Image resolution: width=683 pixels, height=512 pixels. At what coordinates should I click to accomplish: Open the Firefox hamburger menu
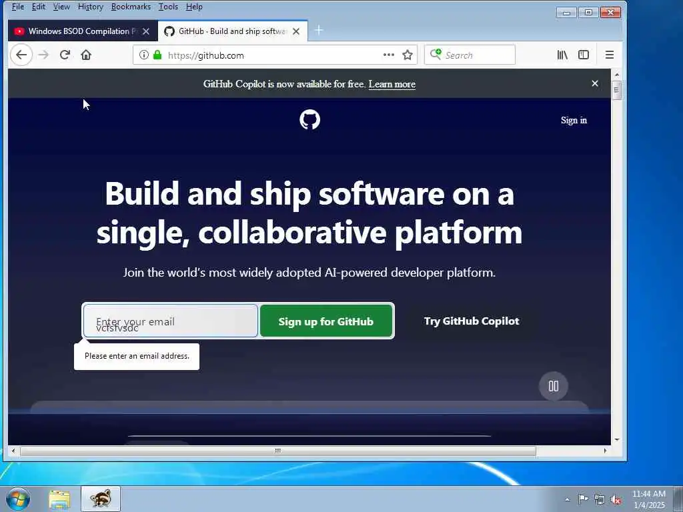click(x=610, y=55)
